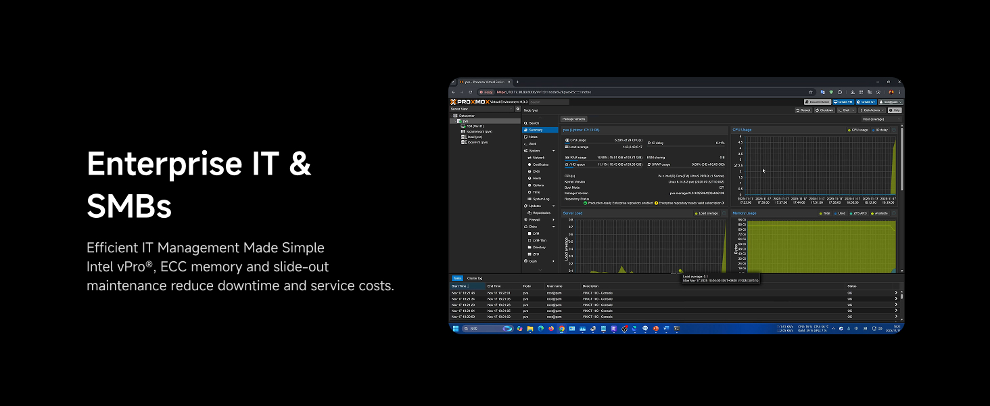Select the 100 (Win11) virtual machine
Image resolution: width=990 pixels, height=406 pixels.
click(475, 126)
